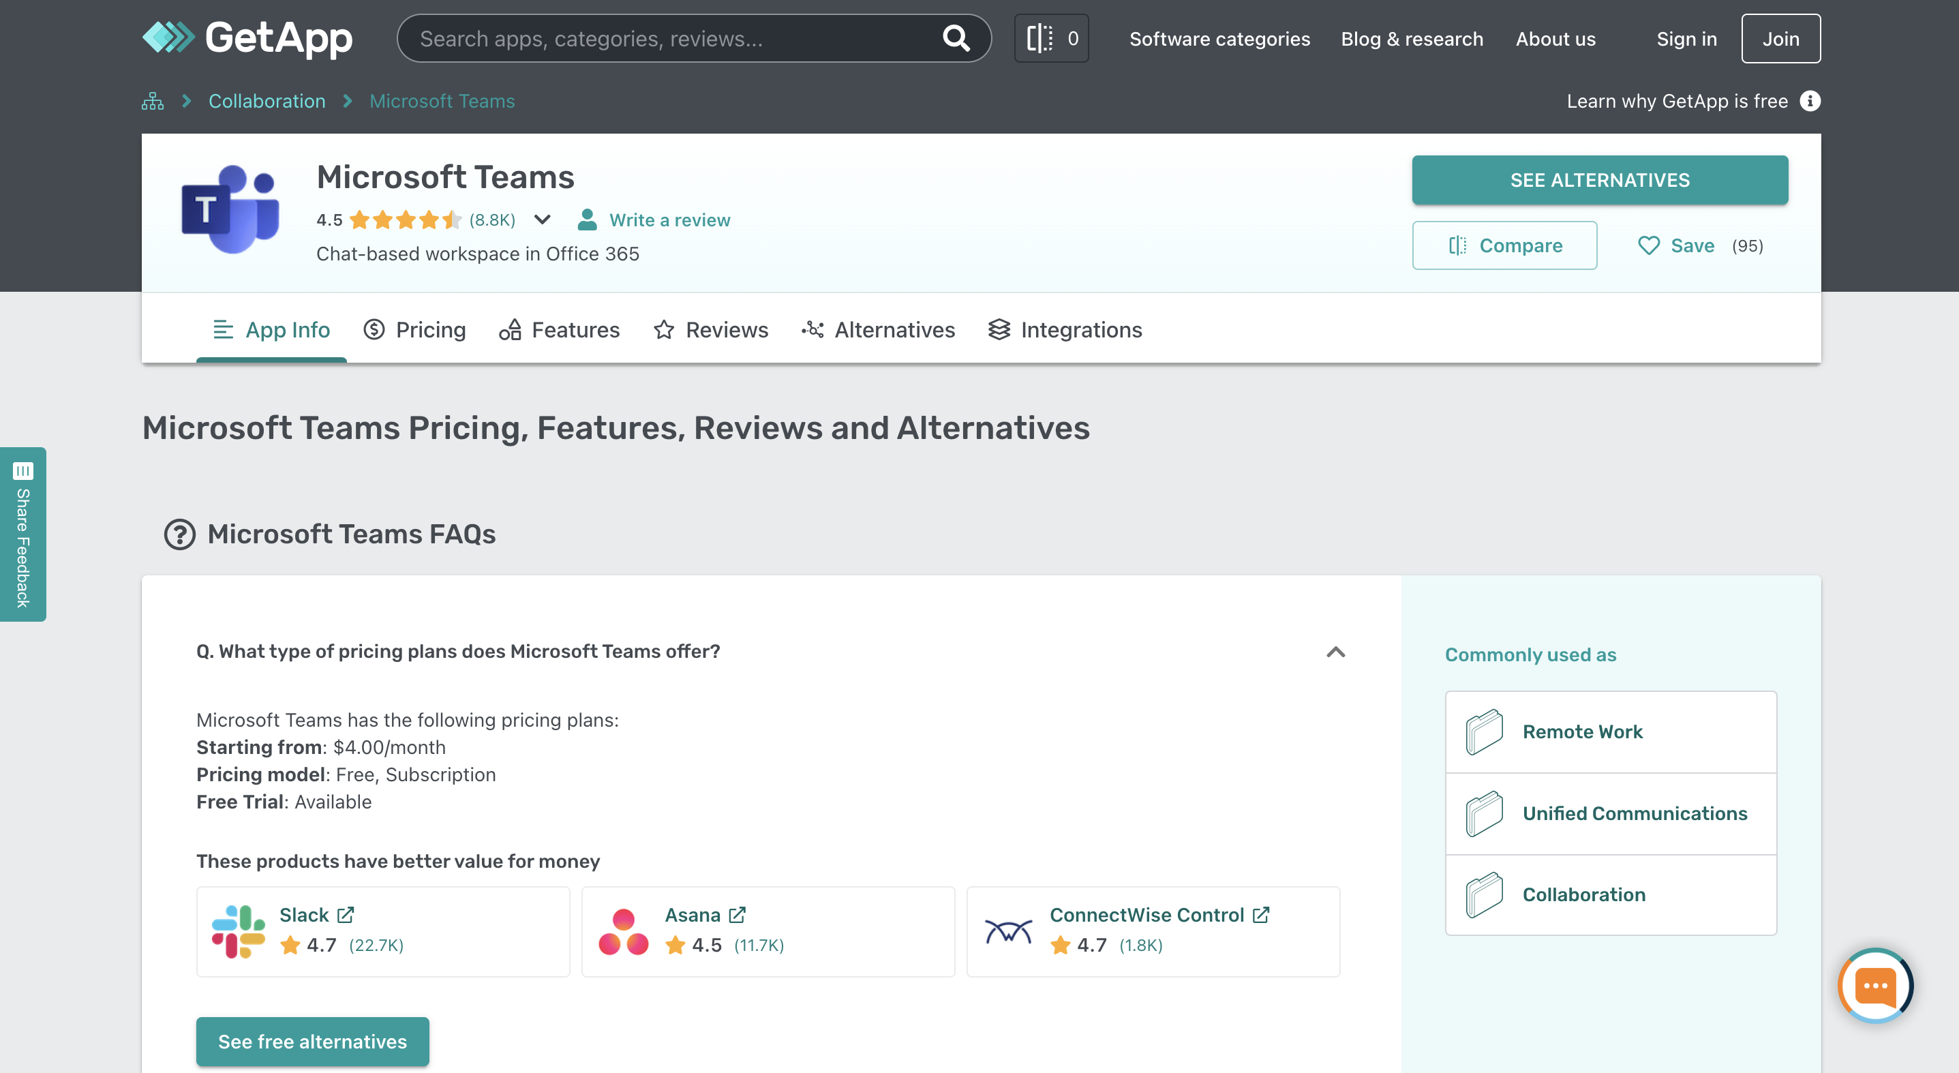1959x1073 pixels.
Task: Open the Share Feedback side tab
Action: [x=22, y=534]
